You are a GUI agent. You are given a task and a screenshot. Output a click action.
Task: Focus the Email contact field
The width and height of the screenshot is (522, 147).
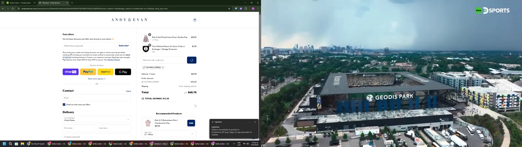(x=97, y=98)
